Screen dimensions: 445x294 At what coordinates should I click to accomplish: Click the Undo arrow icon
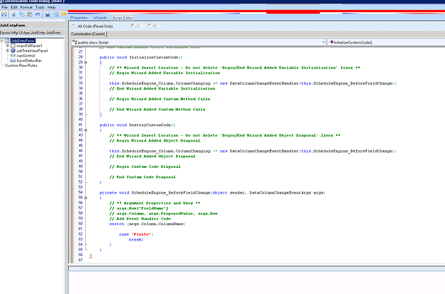point(38,14)
